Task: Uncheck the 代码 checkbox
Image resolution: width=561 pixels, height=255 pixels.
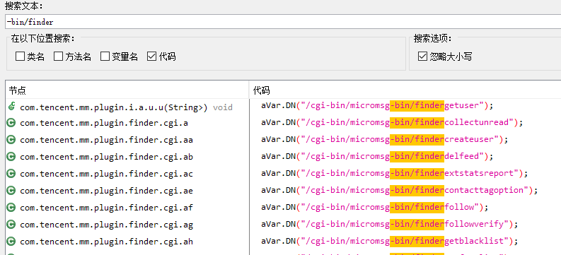Action: pos(151,57)
